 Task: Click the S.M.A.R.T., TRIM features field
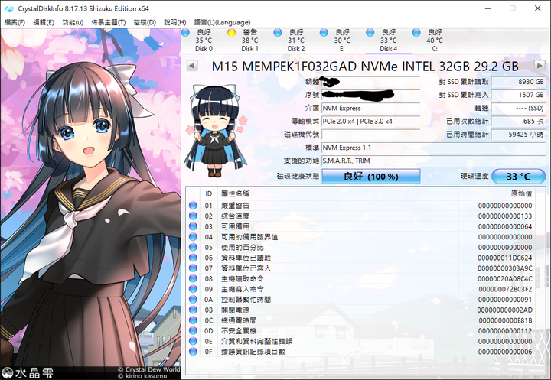point(434,161)
